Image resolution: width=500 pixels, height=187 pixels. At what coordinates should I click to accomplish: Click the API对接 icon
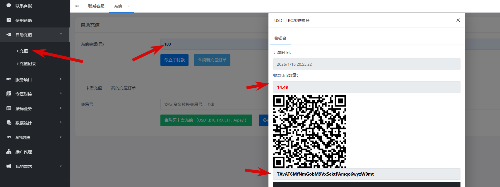tap(9, 137)
